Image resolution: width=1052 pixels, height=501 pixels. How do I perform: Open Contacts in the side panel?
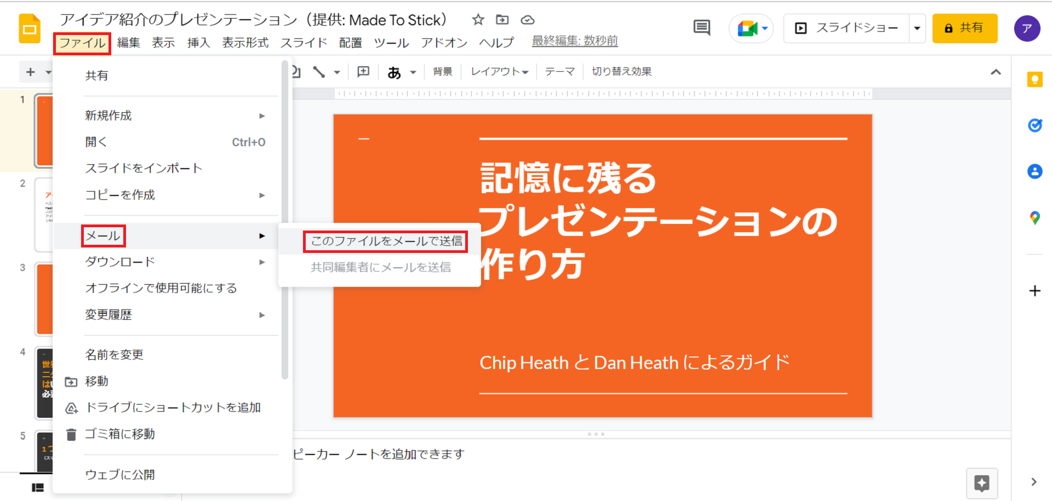(x=1034, y=172)
